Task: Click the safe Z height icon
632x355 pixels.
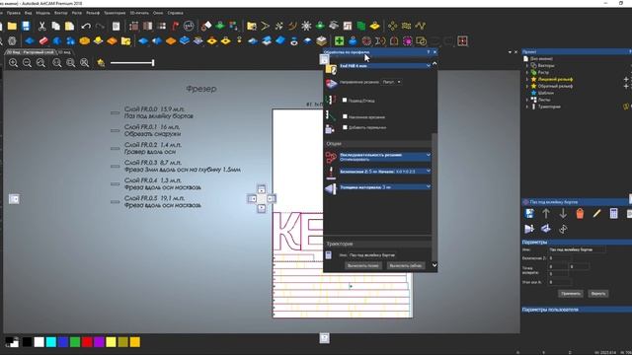Action: 331,173
